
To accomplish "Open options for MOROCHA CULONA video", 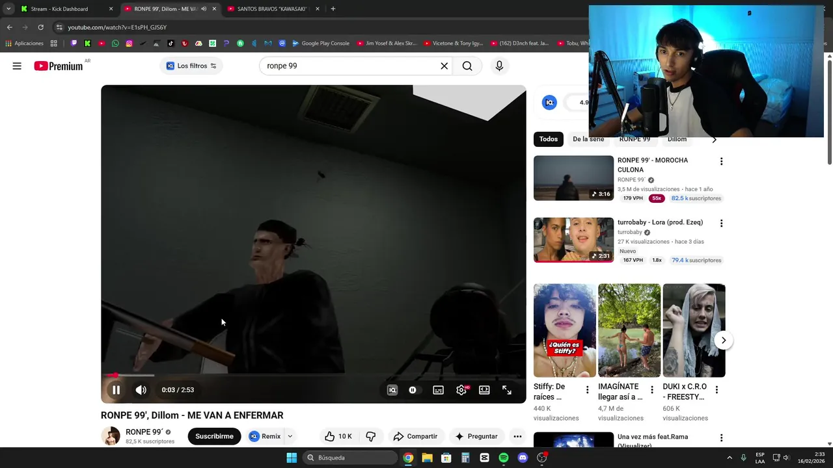I will [x=721, y=161].
